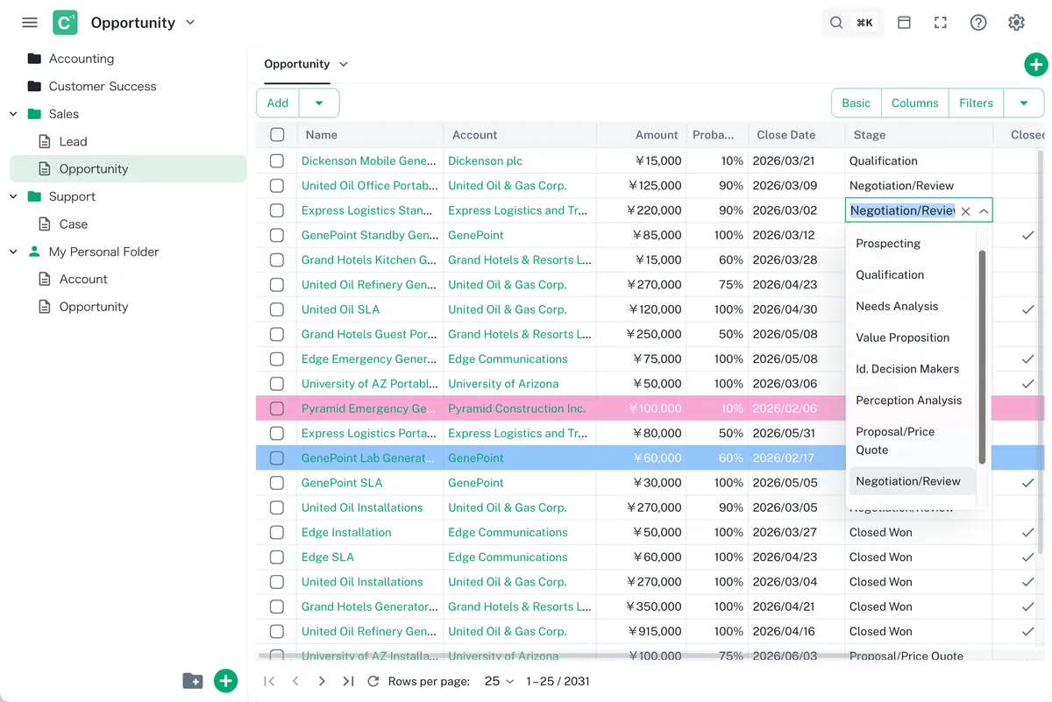Open the Opportunity tab dropdown chevron
This screenshot has height=702, width=1052.
point(344,64)
